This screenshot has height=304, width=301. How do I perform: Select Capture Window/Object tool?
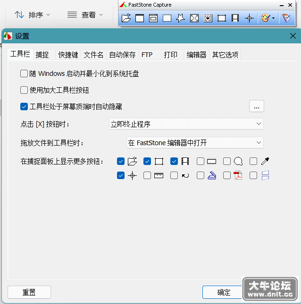point(153,18)
